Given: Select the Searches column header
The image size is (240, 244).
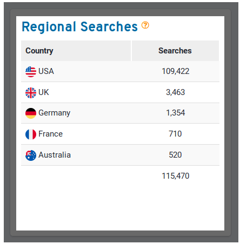Looking at the screenshot, I should (175, 51).
